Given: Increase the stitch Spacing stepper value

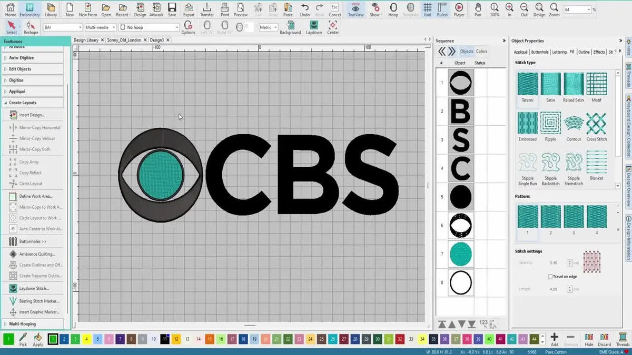Looking at the screenshot, I should (569, 260).
